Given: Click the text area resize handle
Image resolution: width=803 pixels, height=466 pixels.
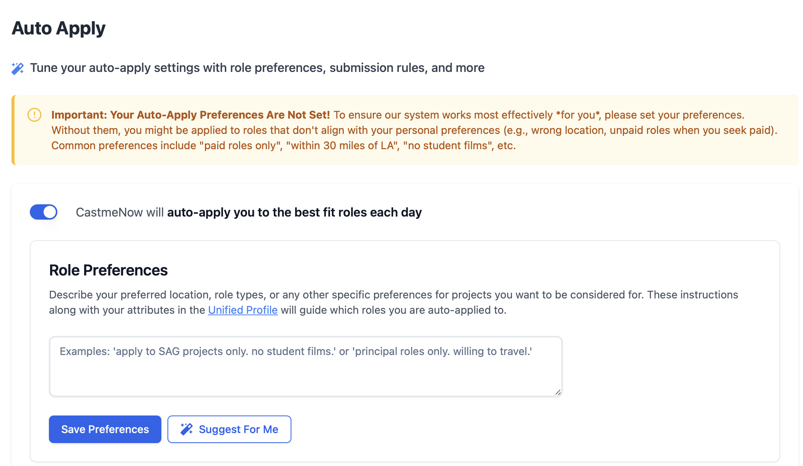Looking at the screenshot, I should pos(558,392).
